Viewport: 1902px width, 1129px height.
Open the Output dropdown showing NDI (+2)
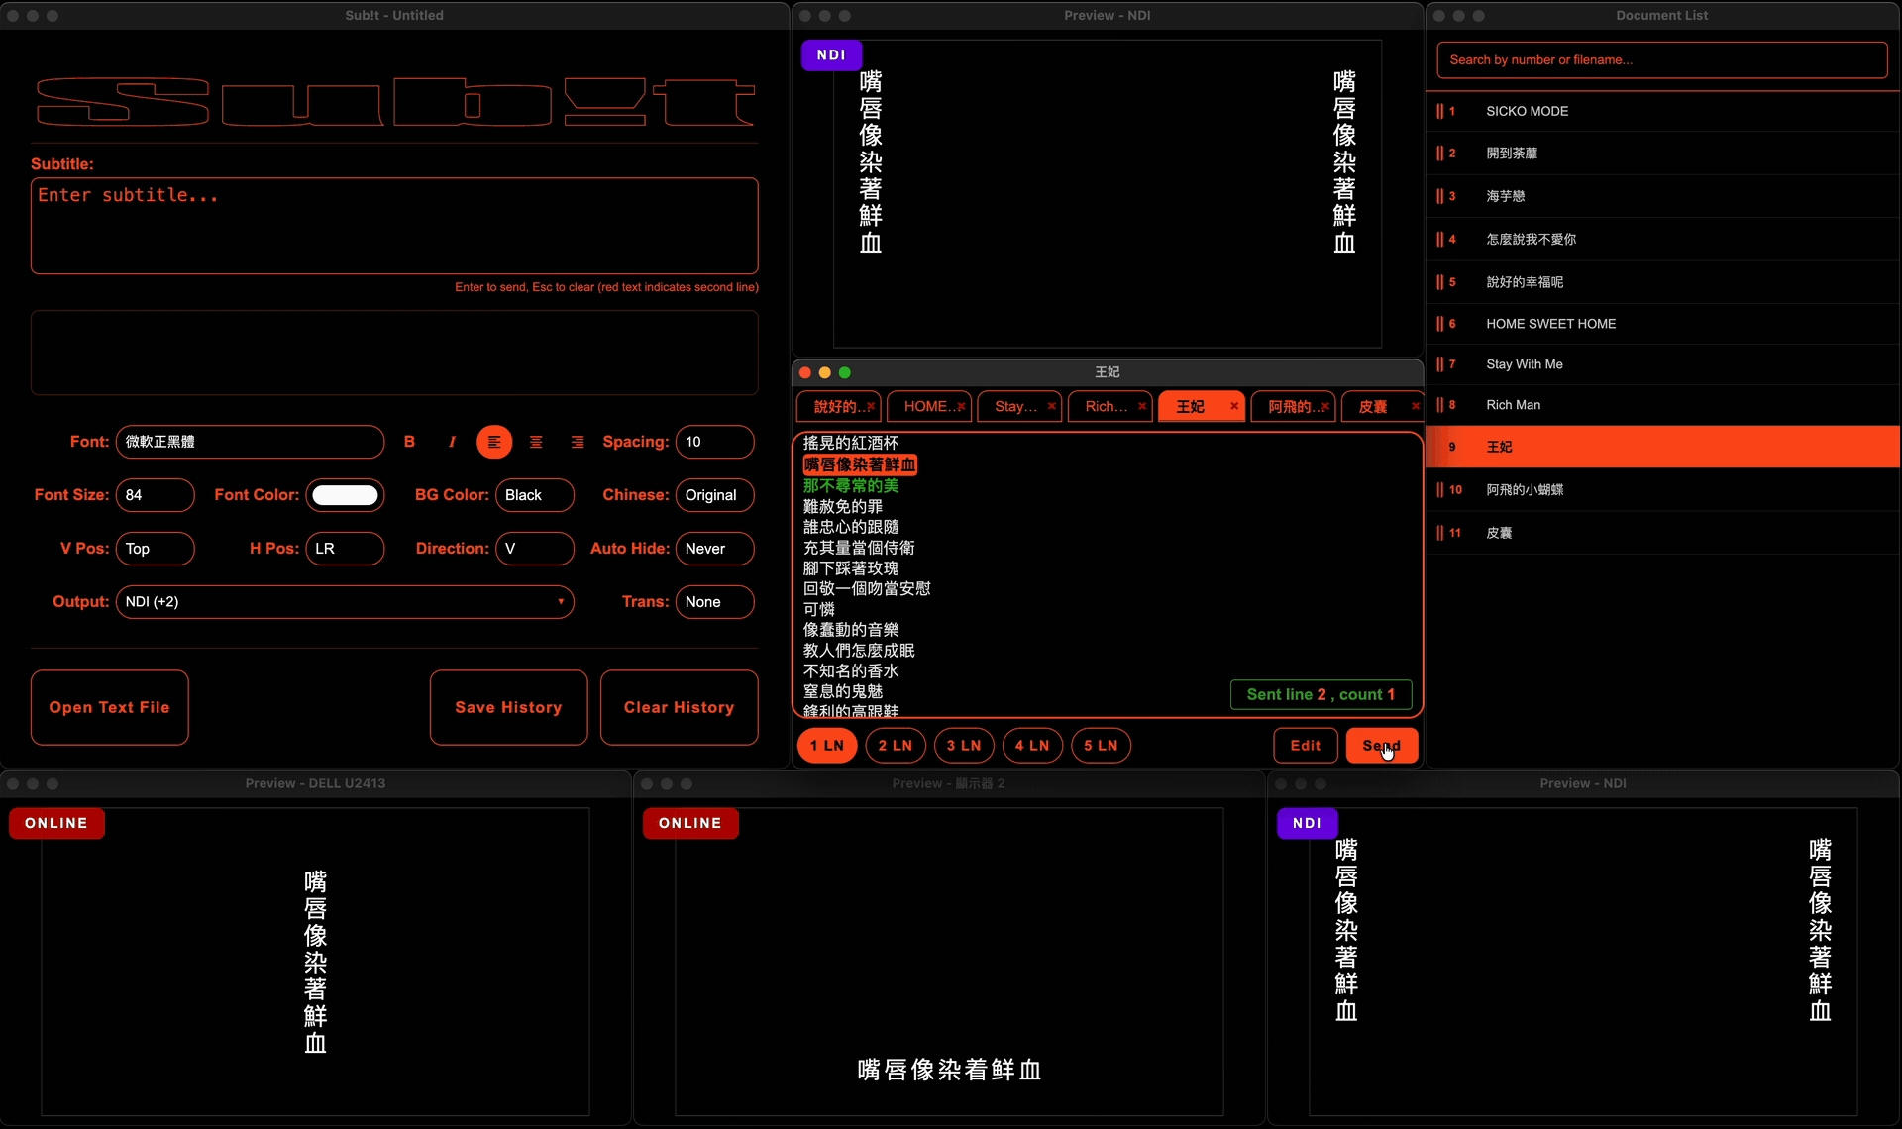pos(345,602)
